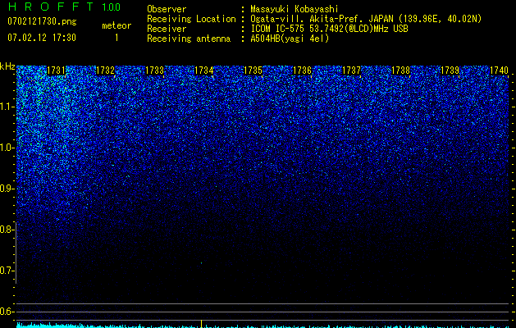Click the 1734 time marker
The image size is (516, 328).
point(203,71)
